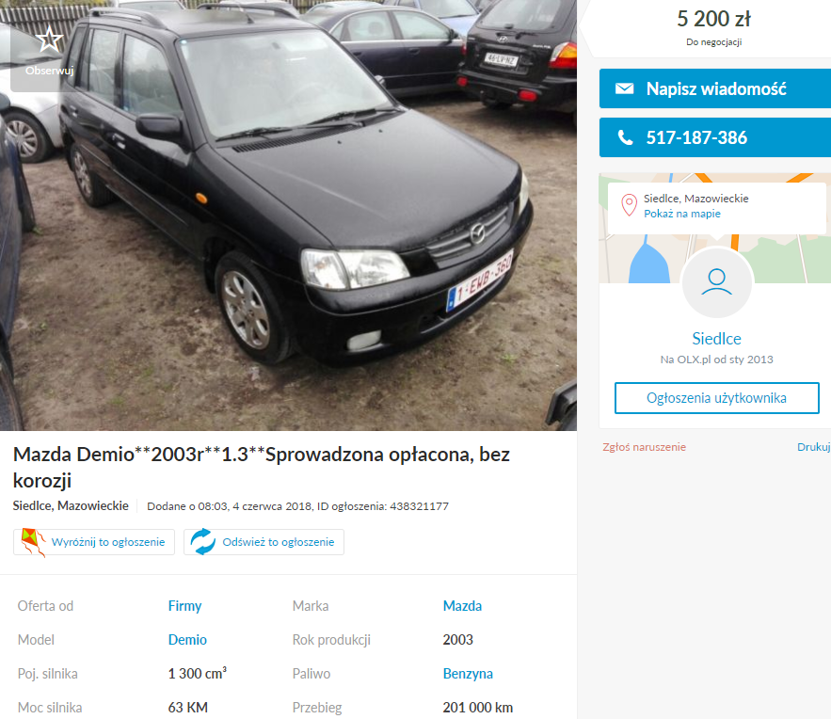Screen dimensions: 831x719
Task: Click the phone handset icon
Action: [x=626, y=137]
